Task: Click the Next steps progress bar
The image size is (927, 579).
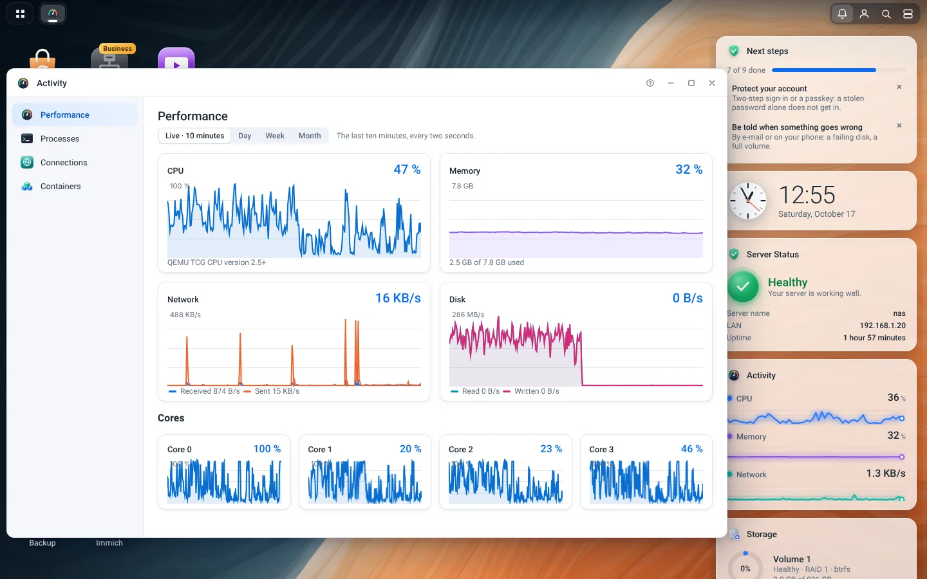Action: coord(838,70)
